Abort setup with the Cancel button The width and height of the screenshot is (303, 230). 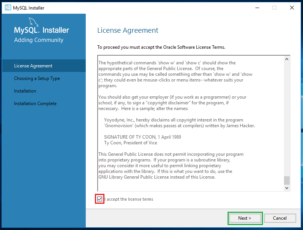click(280, 218)
